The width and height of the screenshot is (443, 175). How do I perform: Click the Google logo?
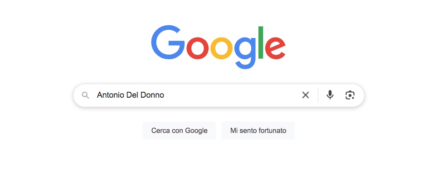point(218,47)
